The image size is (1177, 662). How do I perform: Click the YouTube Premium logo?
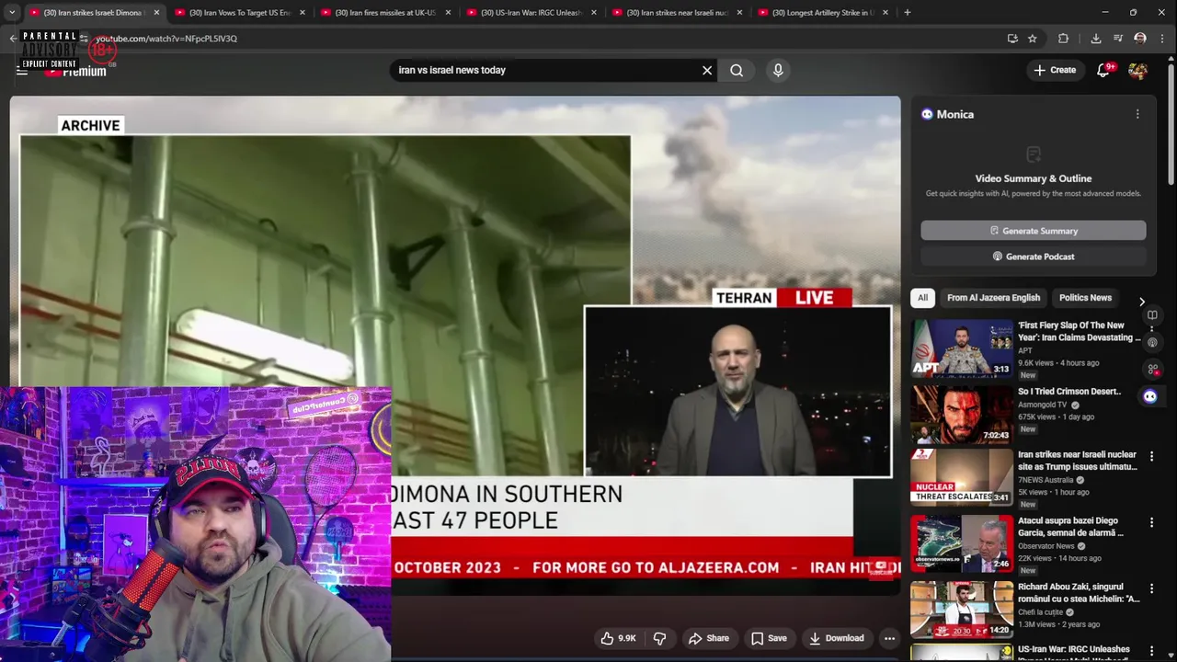pyautogui.click(x=75, y=71)
